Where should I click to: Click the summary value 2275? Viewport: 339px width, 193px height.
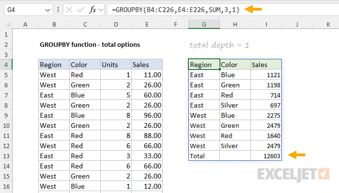tap(266, 115)
